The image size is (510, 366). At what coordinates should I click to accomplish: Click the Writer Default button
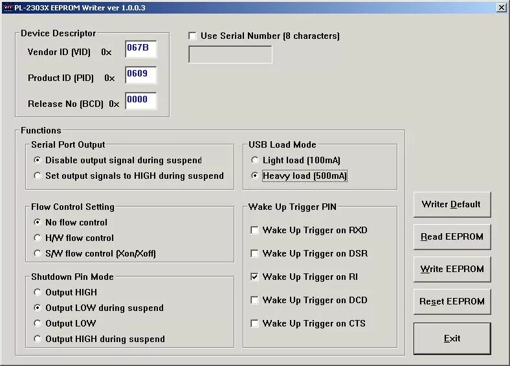pyautogui.click(x=452, y=205)
